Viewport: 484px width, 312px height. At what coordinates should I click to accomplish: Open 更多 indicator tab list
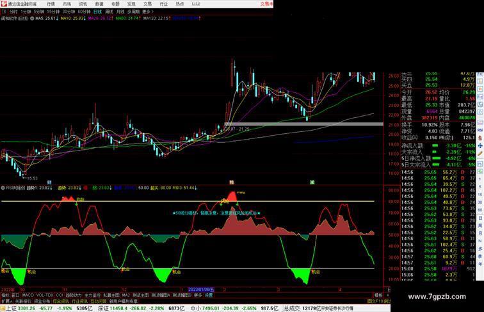tap(198, 295)
